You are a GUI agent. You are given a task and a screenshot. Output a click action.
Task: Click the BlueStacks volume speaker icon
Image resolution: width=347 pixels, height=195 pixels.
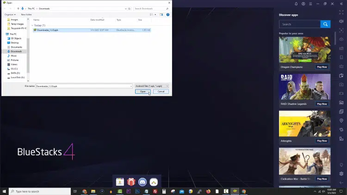(x=341, y=21)
